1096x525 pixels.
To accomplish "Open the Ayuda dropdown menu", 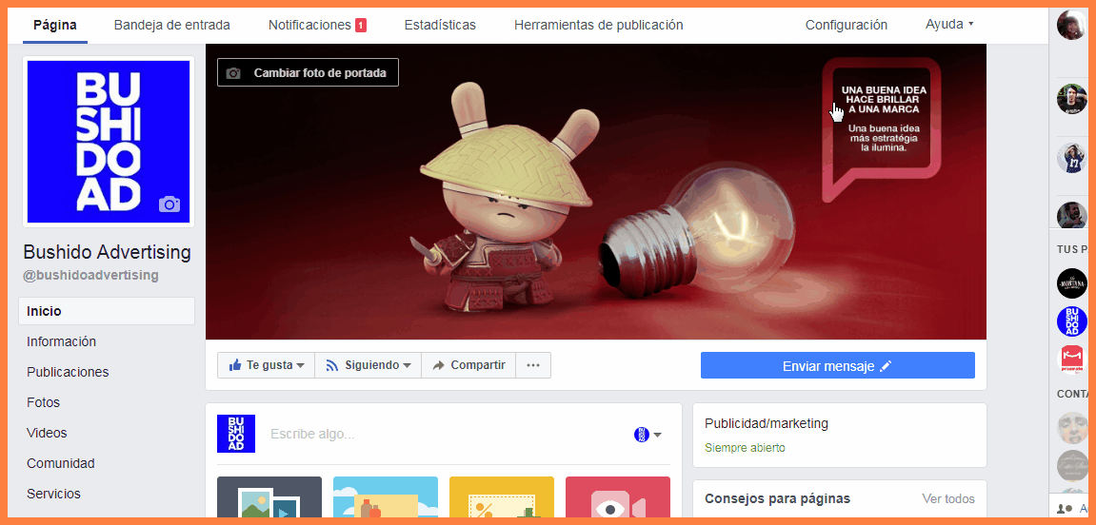I will tap(949, 25).
